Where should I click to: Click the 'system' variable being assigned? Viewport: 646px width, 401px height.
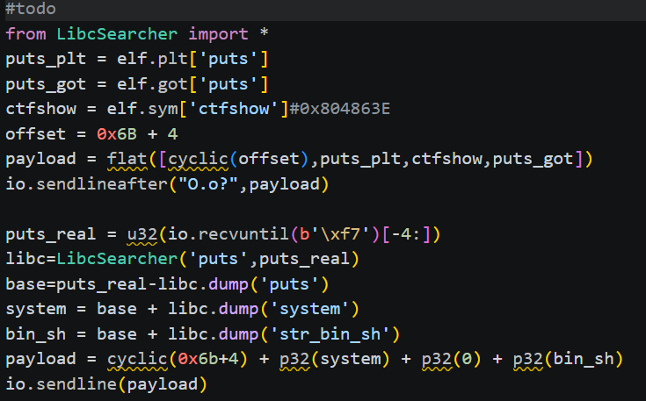coord(36,309)
